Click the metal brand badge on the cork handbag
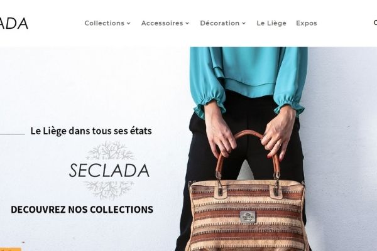This screenshot has height=251, width=377. 248,216
